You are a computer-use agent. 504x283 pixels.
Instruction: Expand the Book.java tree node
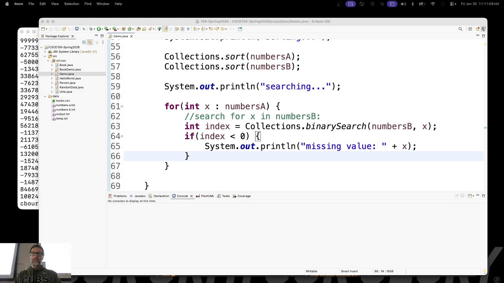(x=52, y=65)
